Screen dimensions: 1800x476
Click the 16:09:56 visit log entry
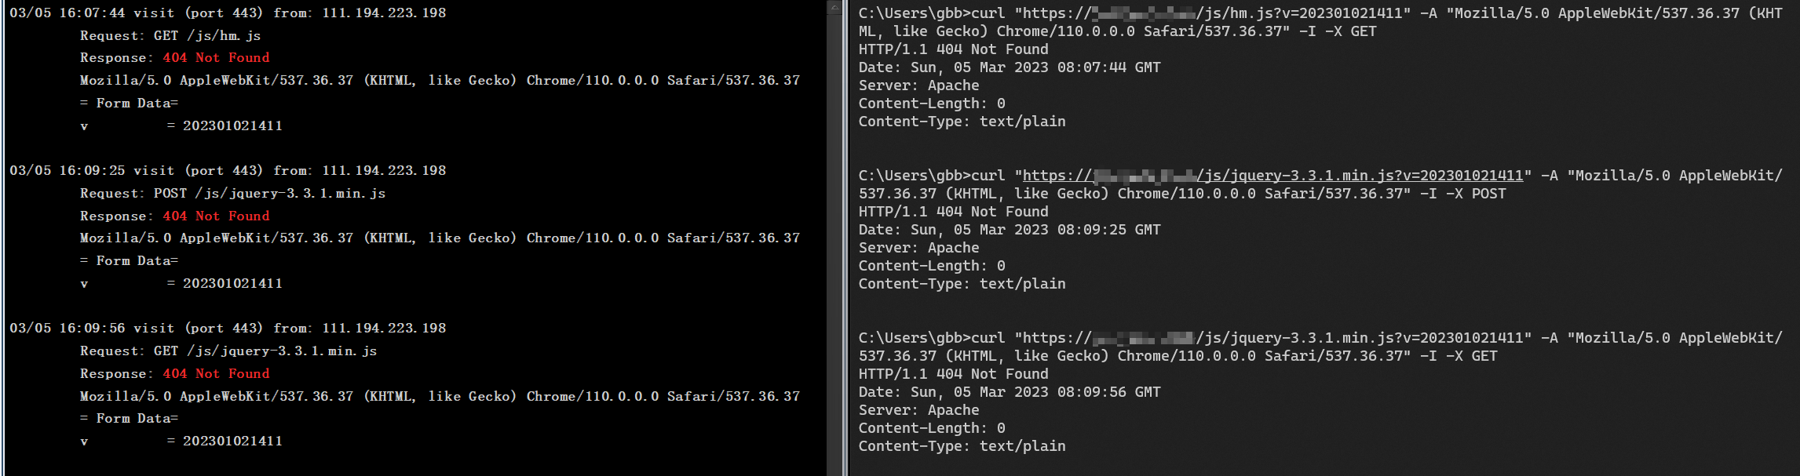tap(228, 329)
